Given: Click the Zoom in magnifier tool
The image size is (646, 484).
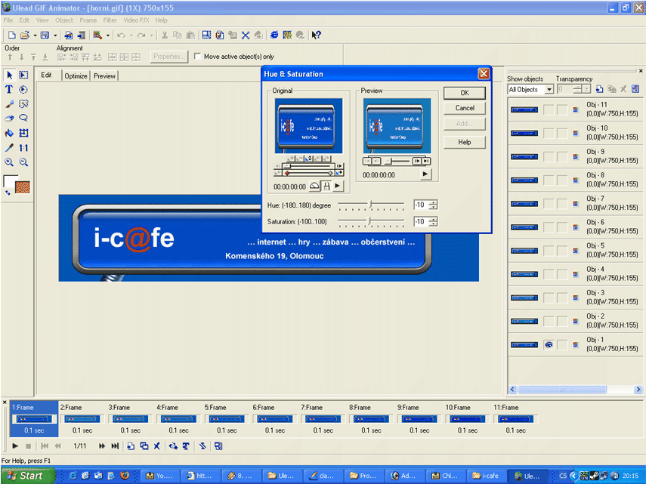Looking at the screenshot, I should [x=10, y=162].
